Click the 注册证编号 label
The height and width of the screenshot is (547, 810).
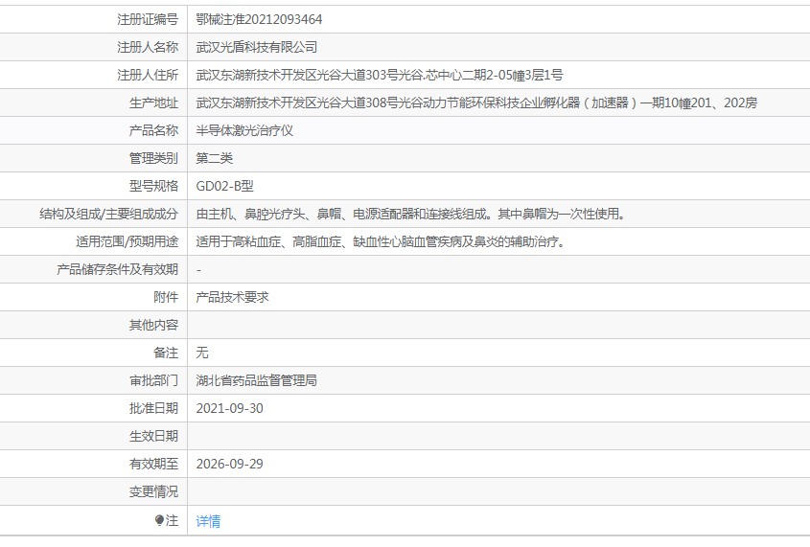point(148,19)
